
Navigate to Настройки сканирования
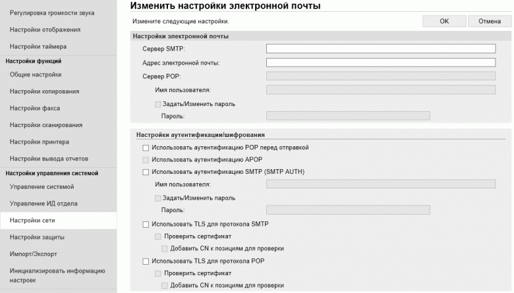(x=45, y=125)
